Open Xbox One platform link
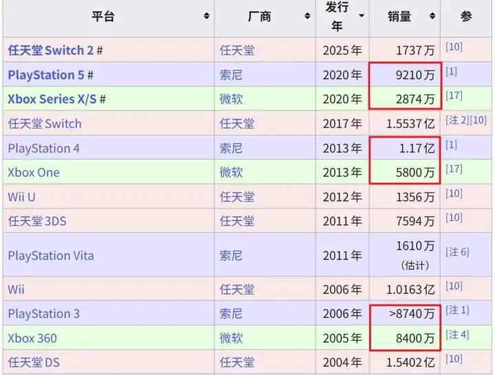Screen dimensions: 495x375 tap(34, 173)
